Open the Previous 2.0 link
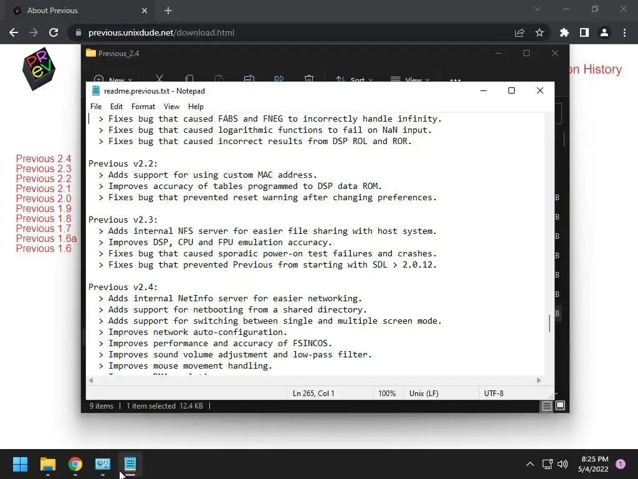638x479 pixels. coord(44,198)
